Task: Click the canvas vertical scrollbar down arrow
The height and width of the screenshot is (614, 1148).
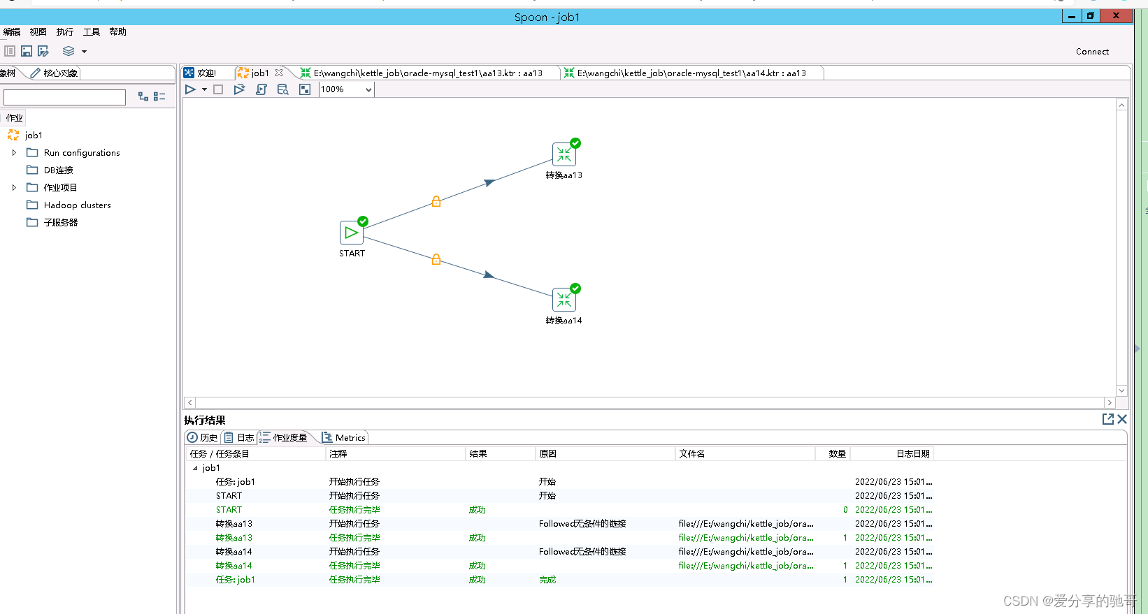Action: [1121, 391]
